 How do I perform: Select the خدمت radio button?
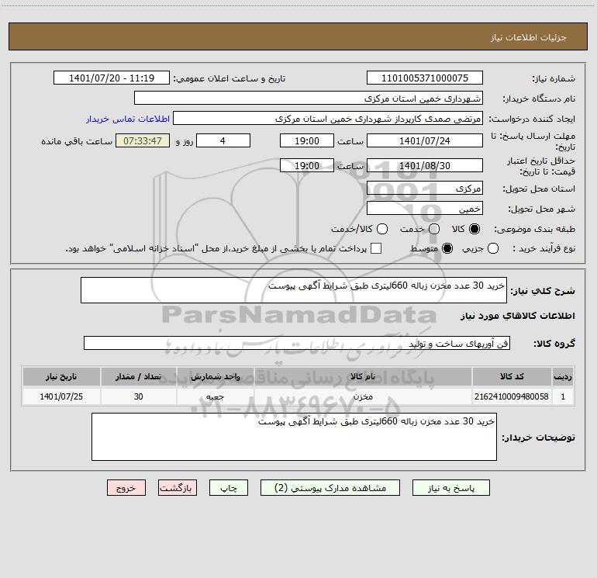click(x=434, y=229)
